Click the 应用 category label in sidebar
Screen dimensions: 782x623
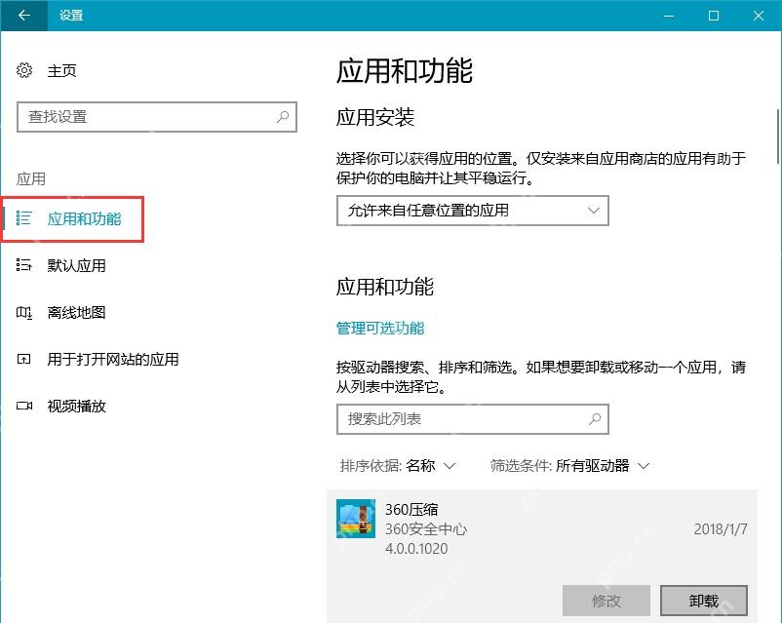(x=31, y=178)
